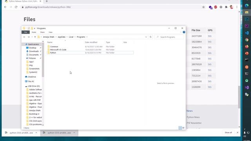Click the red adblock extension icon

point(216,7)
